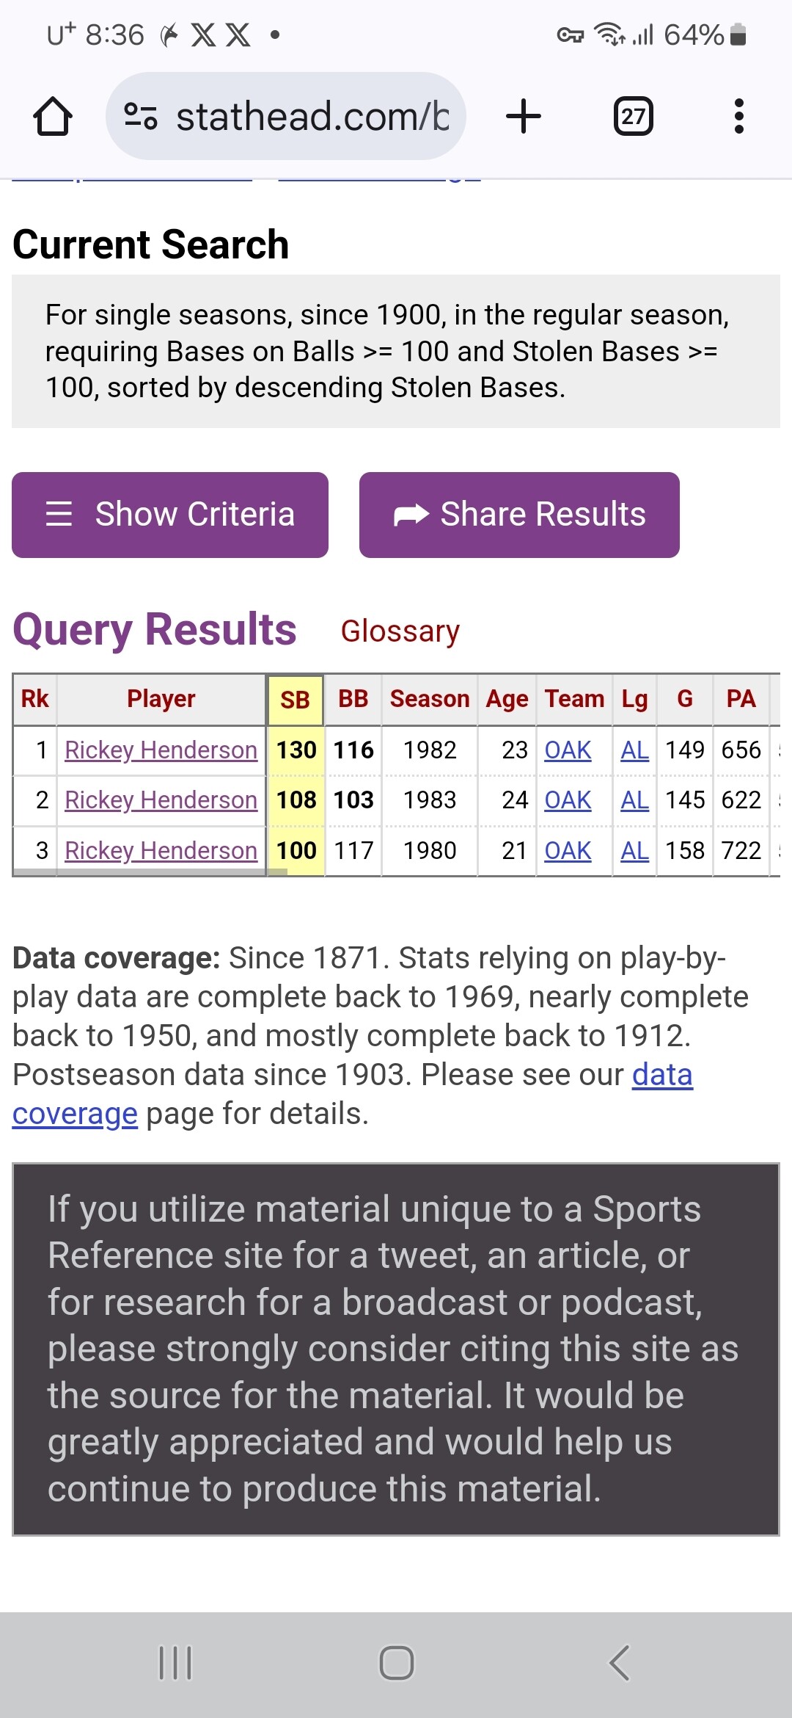Open the Glossary link
Viewport: 792px width, 1718px height.
coord(400,631)
